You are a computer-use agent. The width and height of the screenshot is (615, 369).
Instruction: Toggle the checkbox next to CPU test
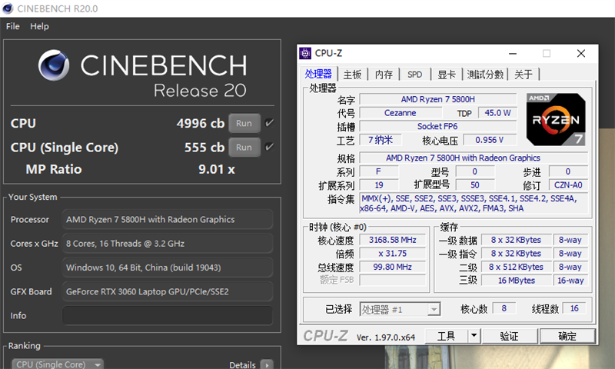tap(269, 123)
